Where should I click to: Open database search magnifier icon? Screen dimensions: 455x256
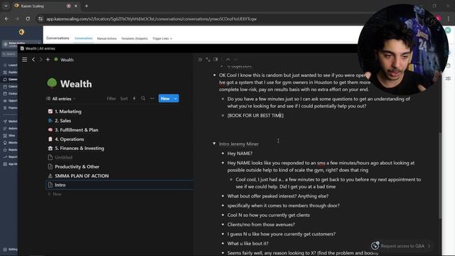click(143, 99)
